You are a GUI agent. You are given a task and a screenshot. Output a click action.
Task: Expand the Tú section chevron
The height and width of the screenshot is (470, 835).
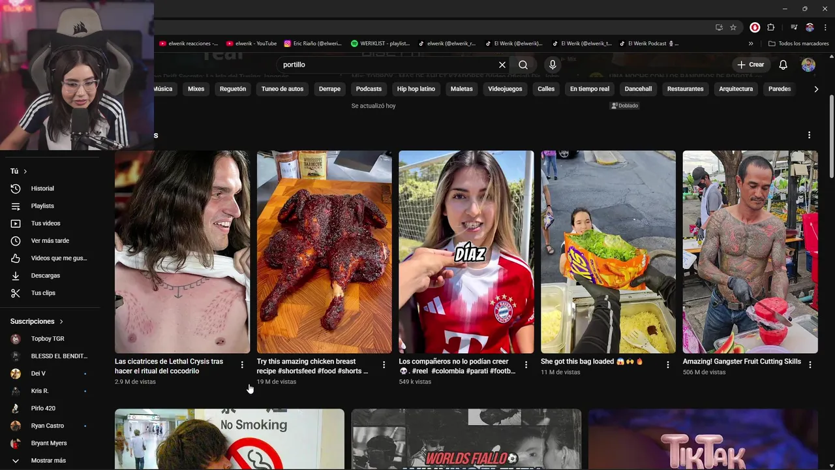click(x=25, y=171)
